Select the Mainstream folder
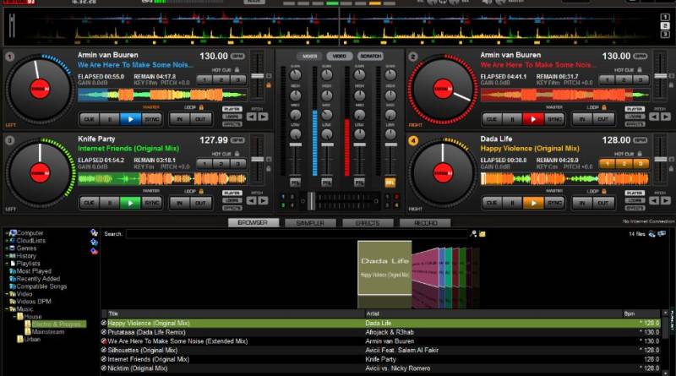The image size is (676, 376). pyautogui.click(x=48, y=332)
